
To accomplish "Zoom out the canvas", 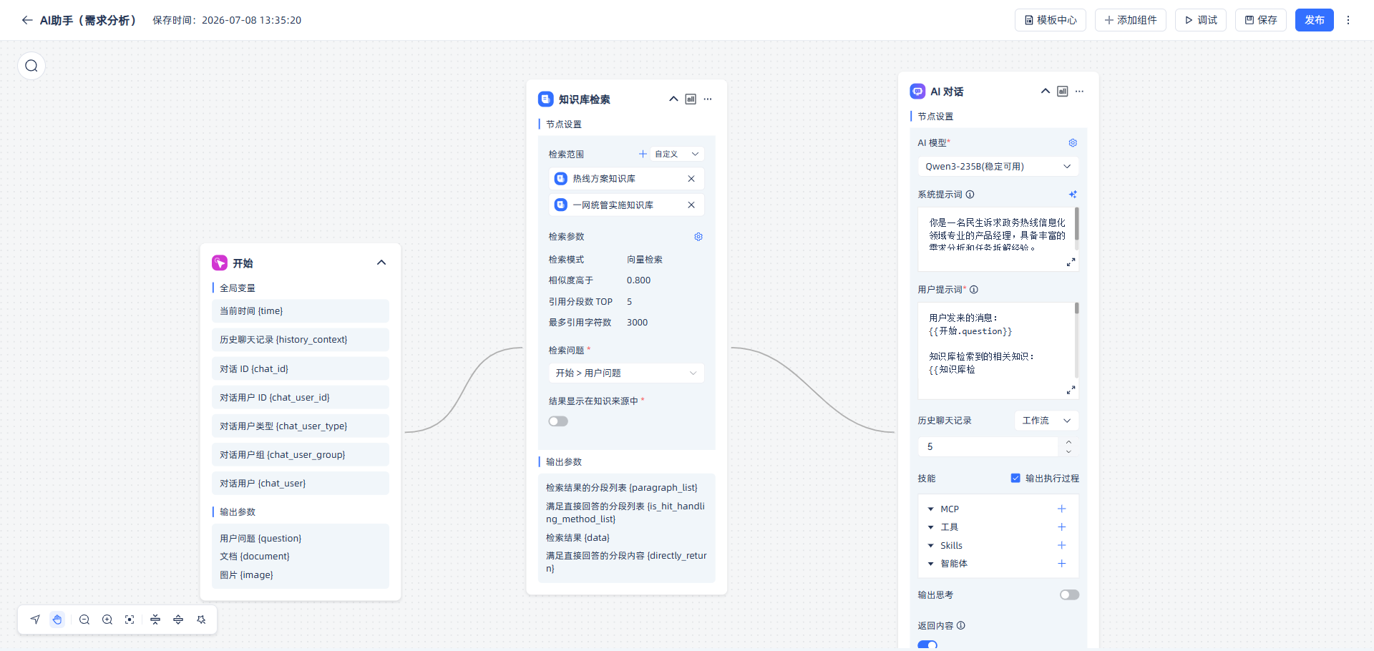I will 84,620.
